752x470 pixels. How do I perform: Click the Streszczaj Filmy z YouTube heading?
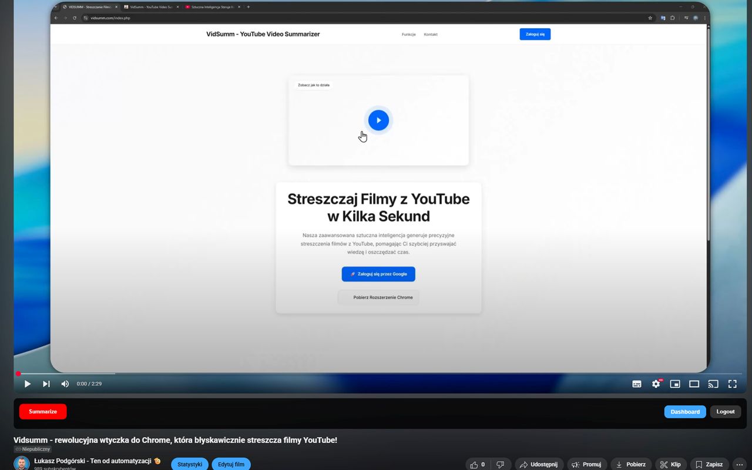pos(378,207)
